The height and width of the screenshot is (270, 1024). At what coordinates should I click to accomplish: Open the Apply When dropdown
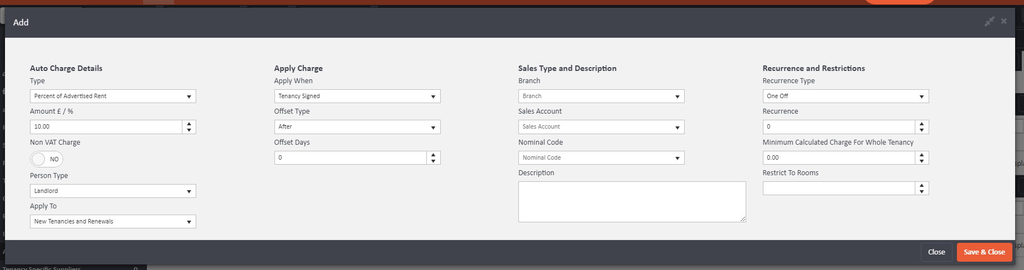click(357, 96)
